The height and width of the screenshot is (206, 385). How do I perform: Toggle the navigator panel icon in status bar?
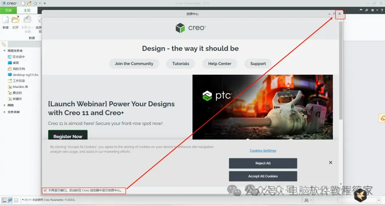(4, 200)
